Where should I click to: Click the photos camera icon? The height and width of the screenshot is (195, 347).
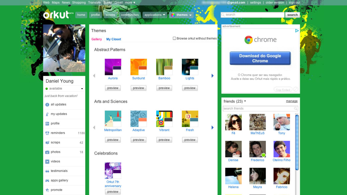tap(47, 152)
